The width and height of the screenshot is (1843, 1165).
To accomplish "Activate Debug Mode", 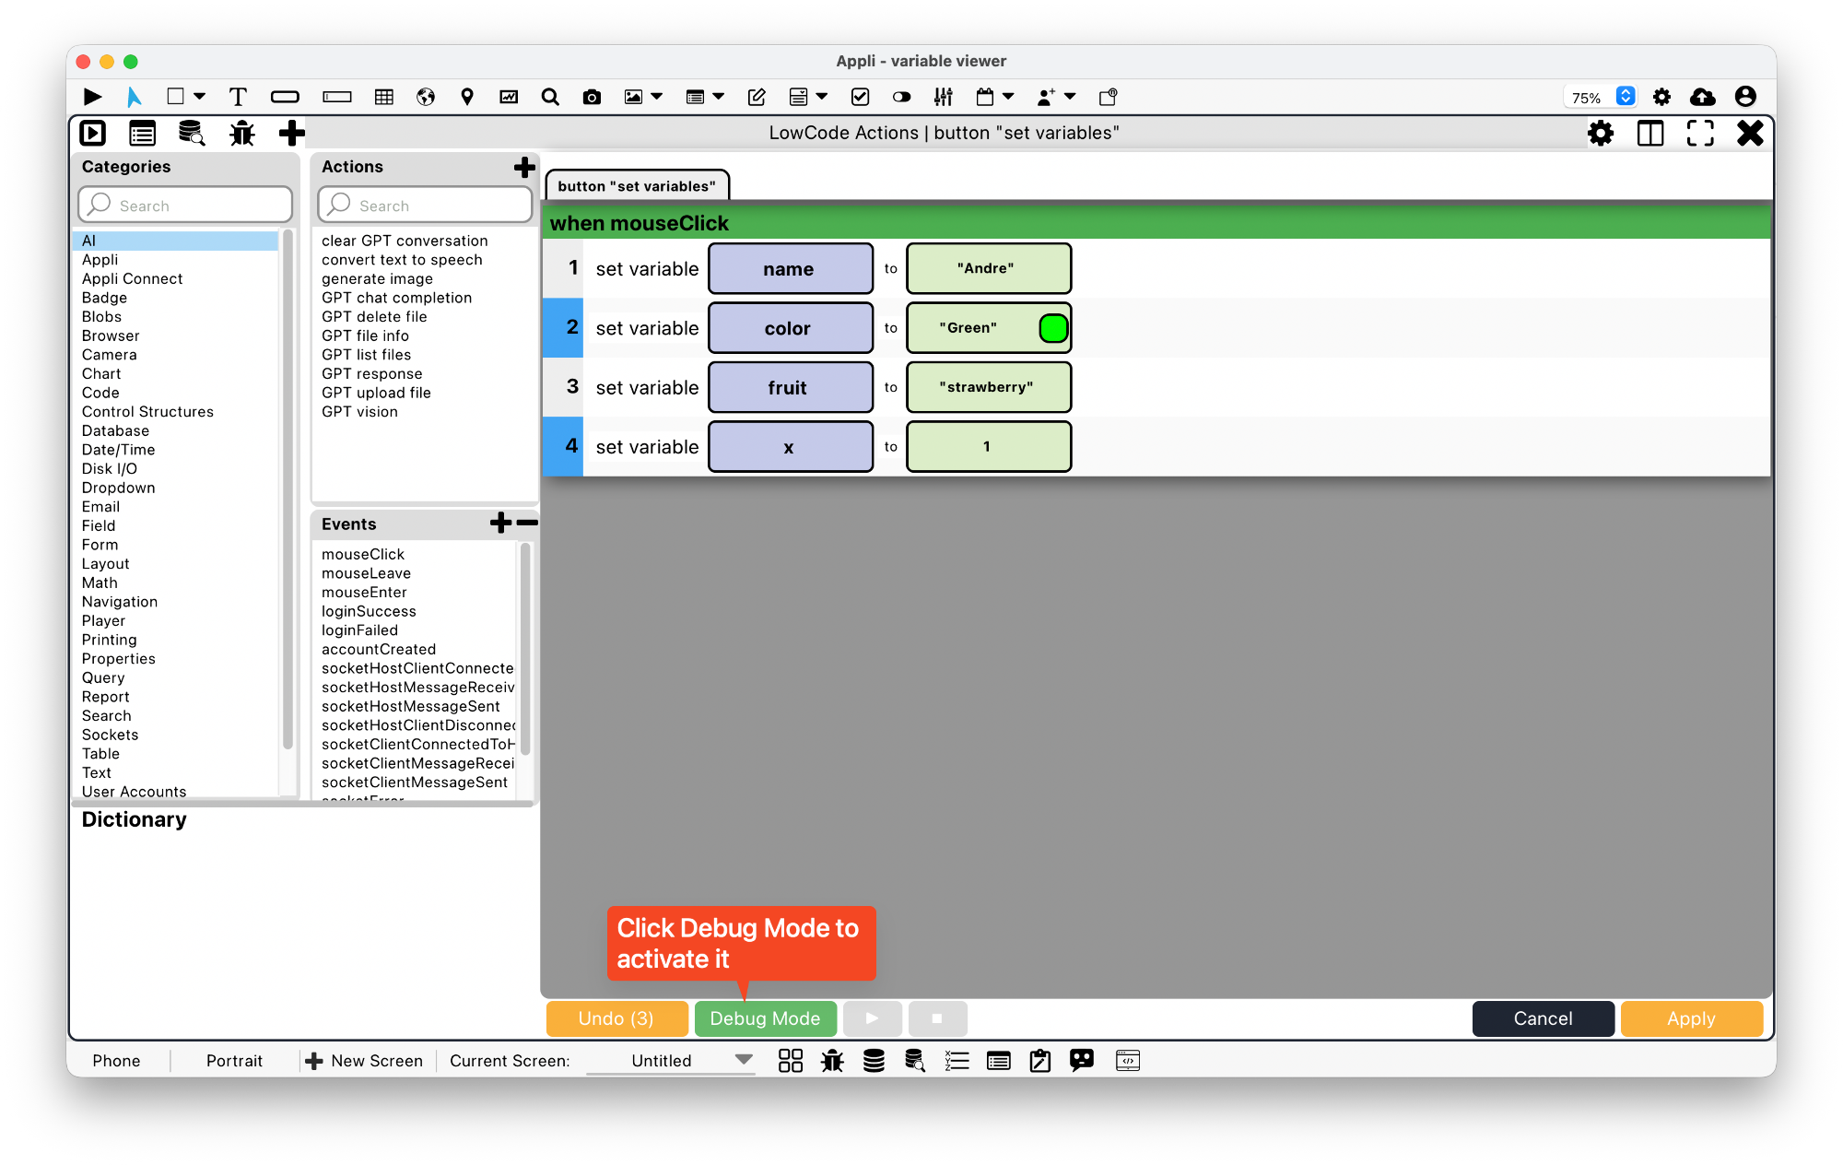I will point(765,1018).
